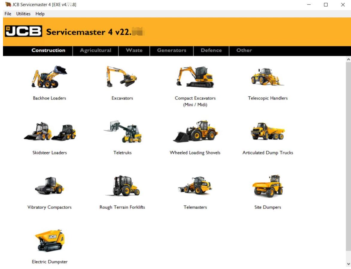Switch to the Agricultural tab
351x269 pixels.
95,50
